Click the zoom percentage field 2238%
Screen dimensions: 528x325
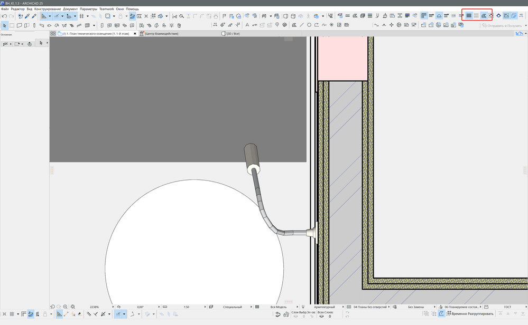(94, 307)
